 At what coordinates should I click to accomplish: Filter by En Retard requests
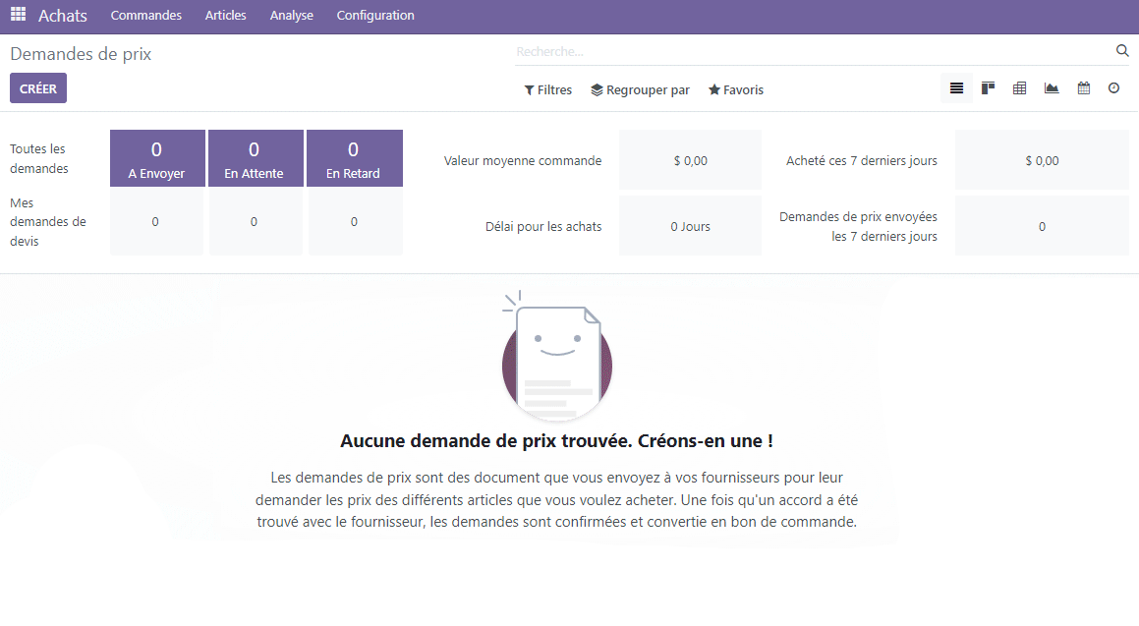click(355, 158)
